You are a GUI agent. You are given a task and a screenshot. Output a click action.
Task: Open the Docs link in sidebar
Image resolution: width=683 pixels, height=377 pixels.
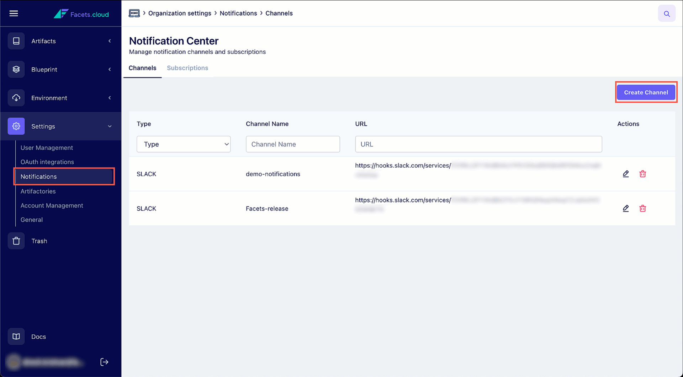[38, 336]
